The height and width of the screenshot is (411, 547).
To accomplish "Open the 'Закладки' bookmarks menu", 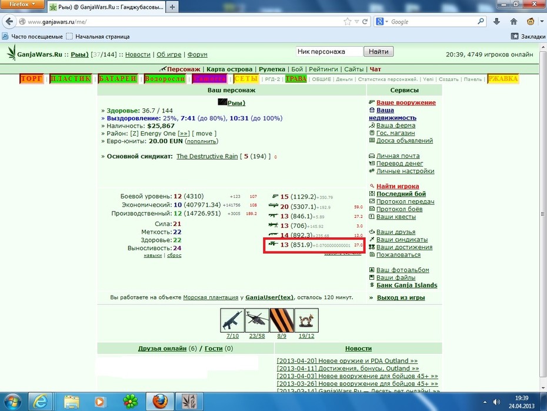I will click(528, 37).
